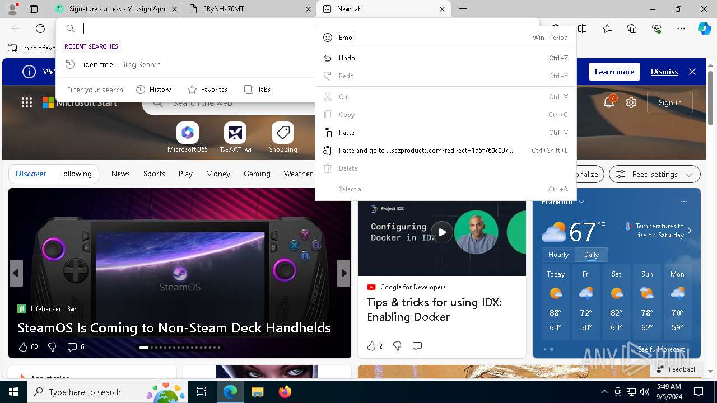Like the IDX Docker article

point(374,346)
